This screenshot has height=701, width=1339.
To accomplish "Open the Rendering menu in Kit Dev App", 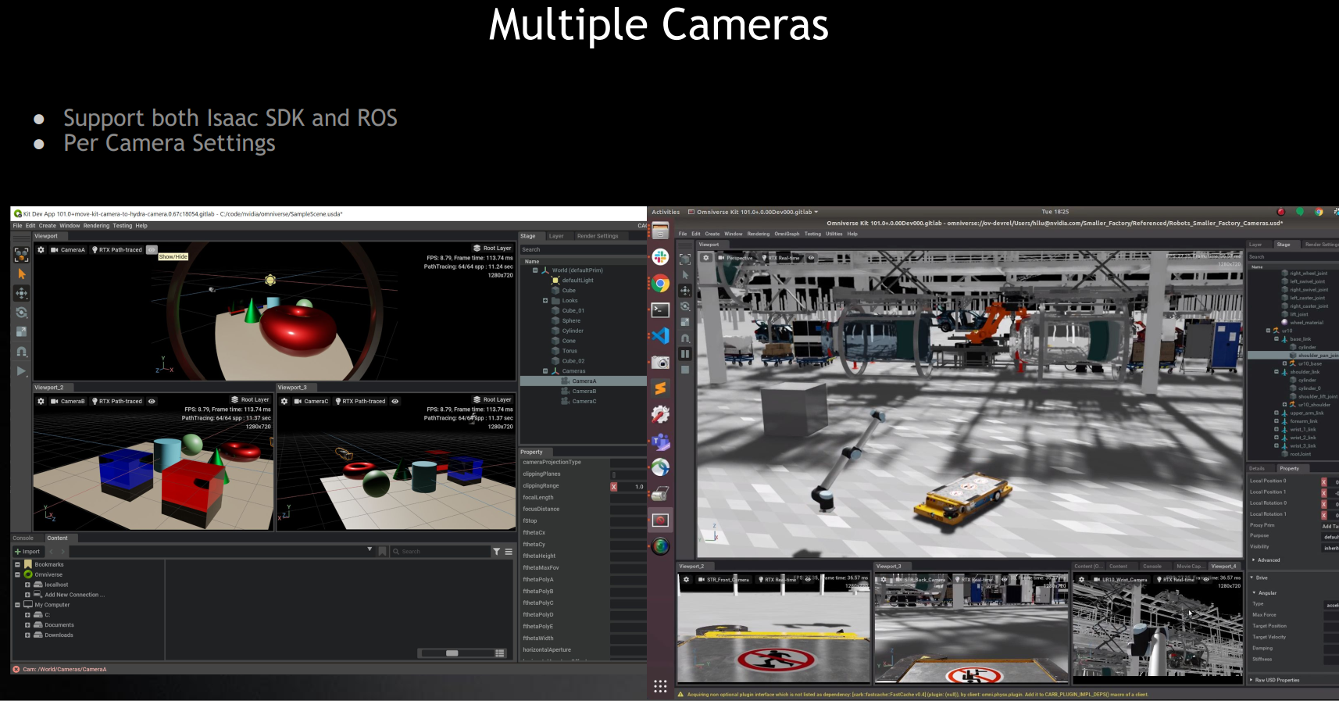I will (x=96, y=226).
